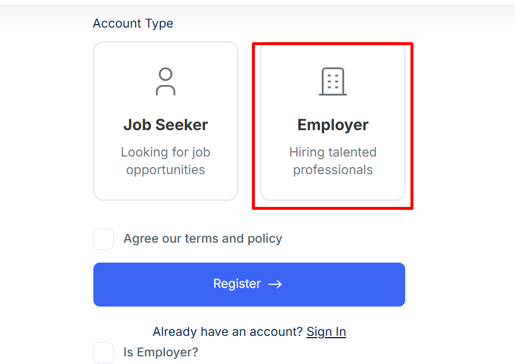
Task: Click the building icon for Employer
Action: pyautogui.click(x=333, y=81)
